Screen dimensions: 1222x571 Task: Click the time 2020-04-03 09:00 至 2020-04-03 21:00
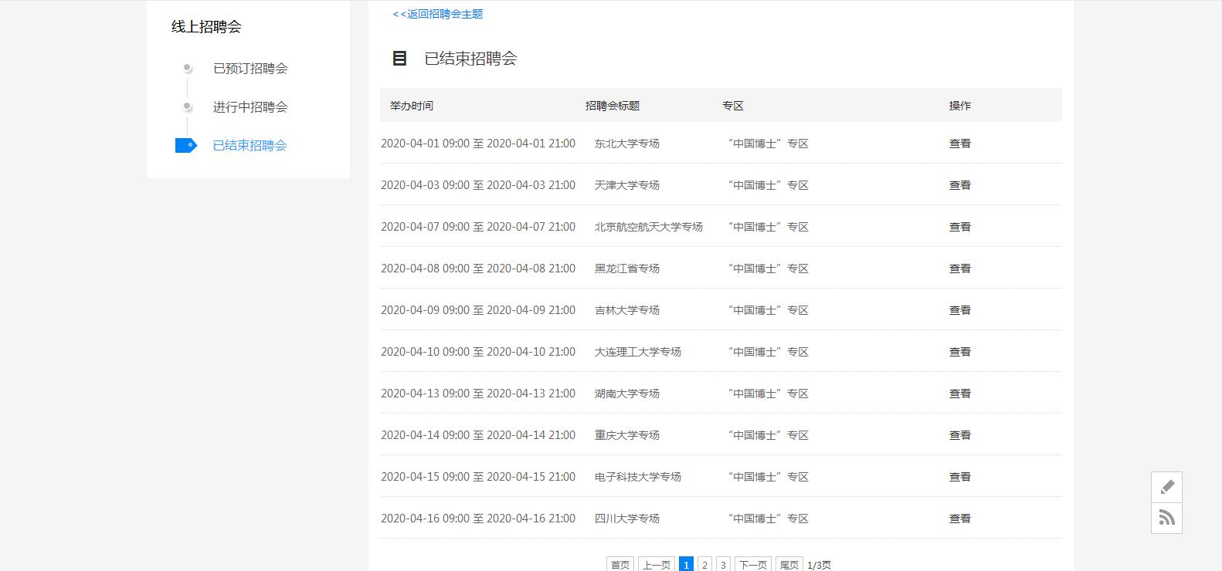(478, 185)
